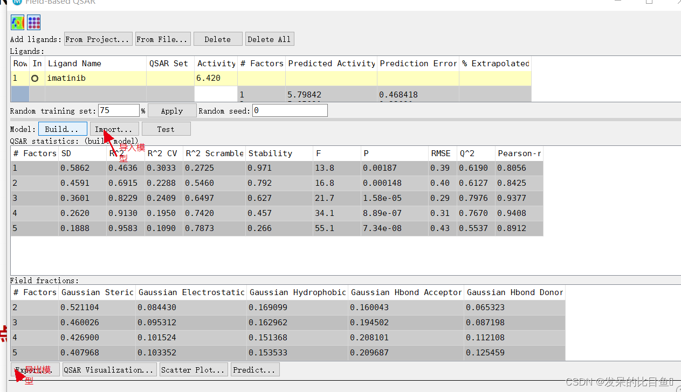Click the Apply button
This screenshot has width=681, height=392.
click(171, 111)
